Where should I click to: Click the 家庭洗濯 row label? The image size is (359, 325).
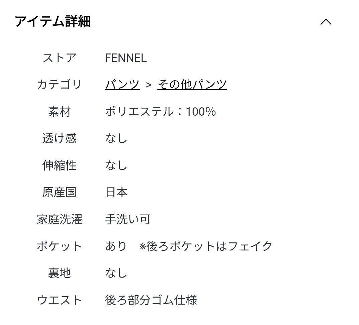pyautogui.click(x=60, y=219)
